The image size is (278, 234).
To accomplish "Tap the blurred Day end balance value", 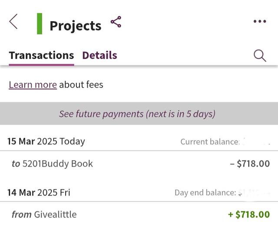I will point(254,193).
